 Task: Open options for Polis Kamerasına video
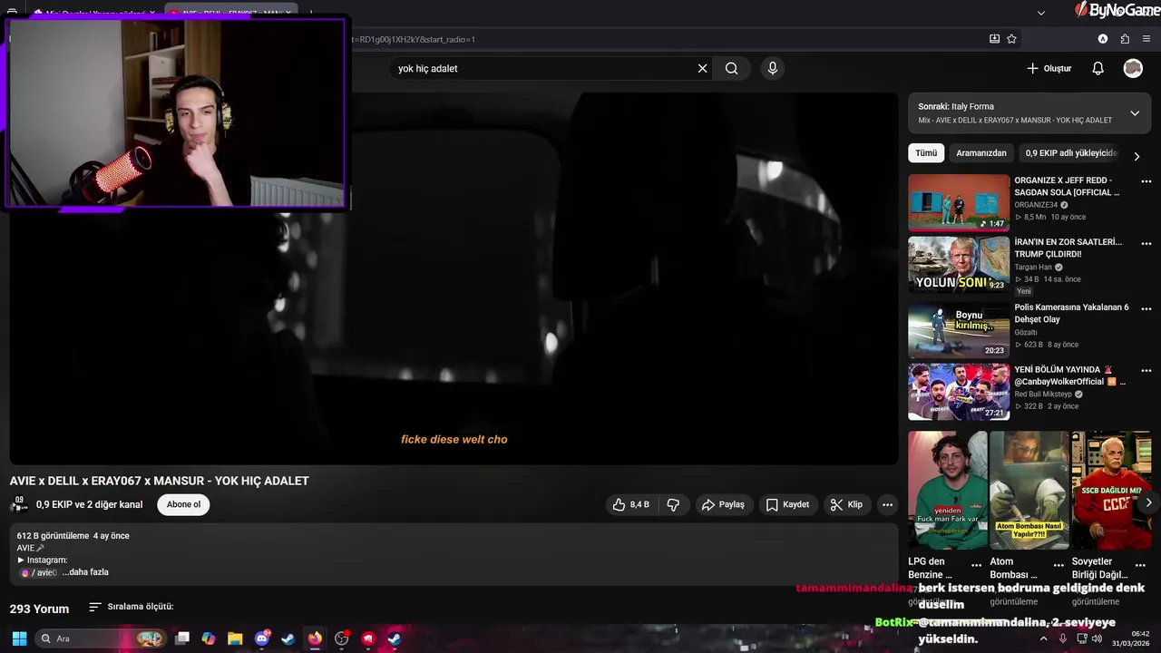click(x=1146, y=308)
